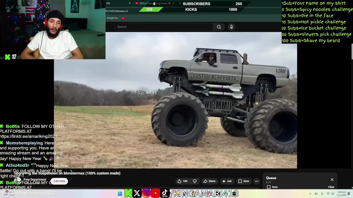
Task: Open the YouTube bookmark in bookmarks bar
Action: pyautogui.click(x=123, y=18)
